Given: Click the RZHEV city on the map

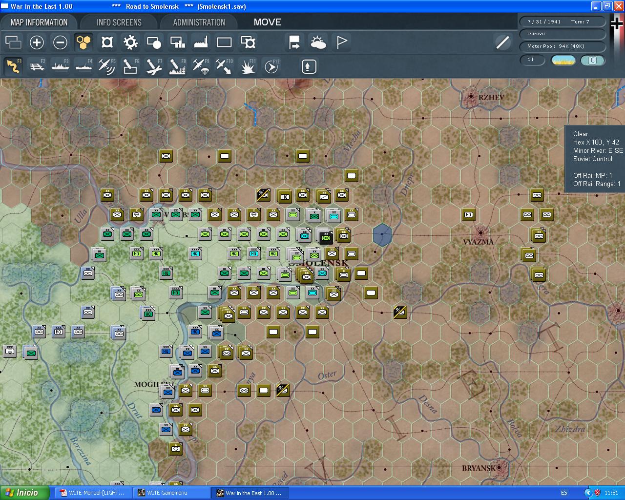Looking at the screenshot, I should click(471, 97).
